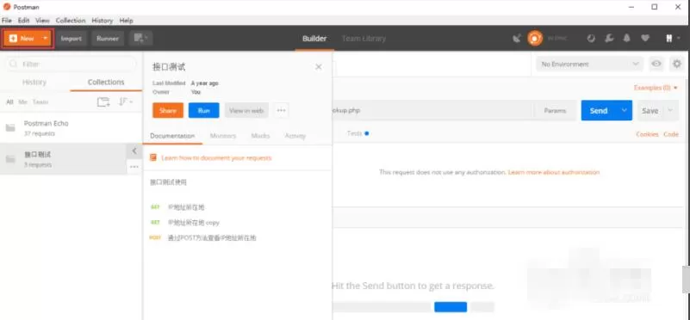
Task: Open the File menu
Action: [7, 21]
